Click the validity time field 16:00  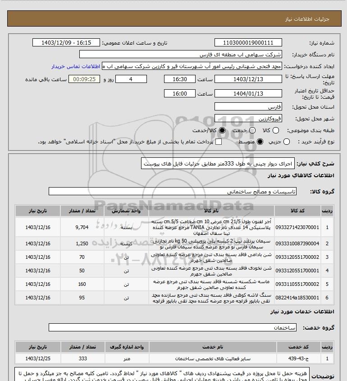pyautogui.click(x=180, y=93)
